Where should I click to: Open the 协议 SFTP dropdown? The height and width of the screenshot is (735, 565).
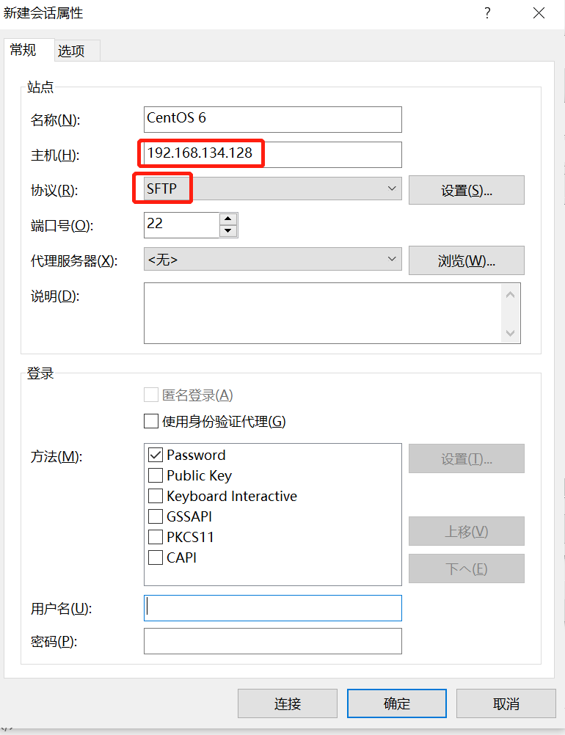[x=272, y=189]
